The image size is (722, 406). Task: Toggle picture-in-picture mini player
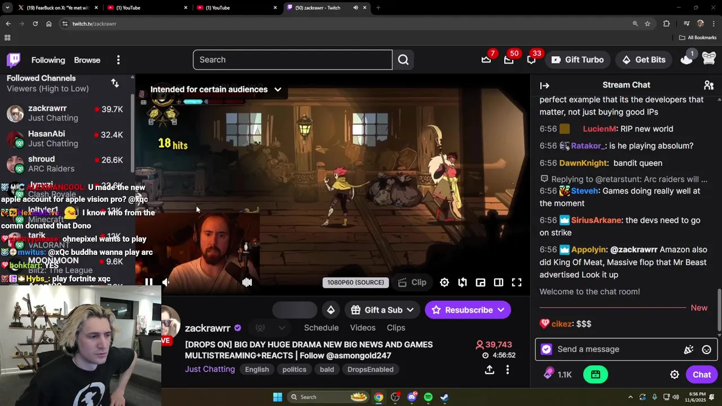(481, 283)
